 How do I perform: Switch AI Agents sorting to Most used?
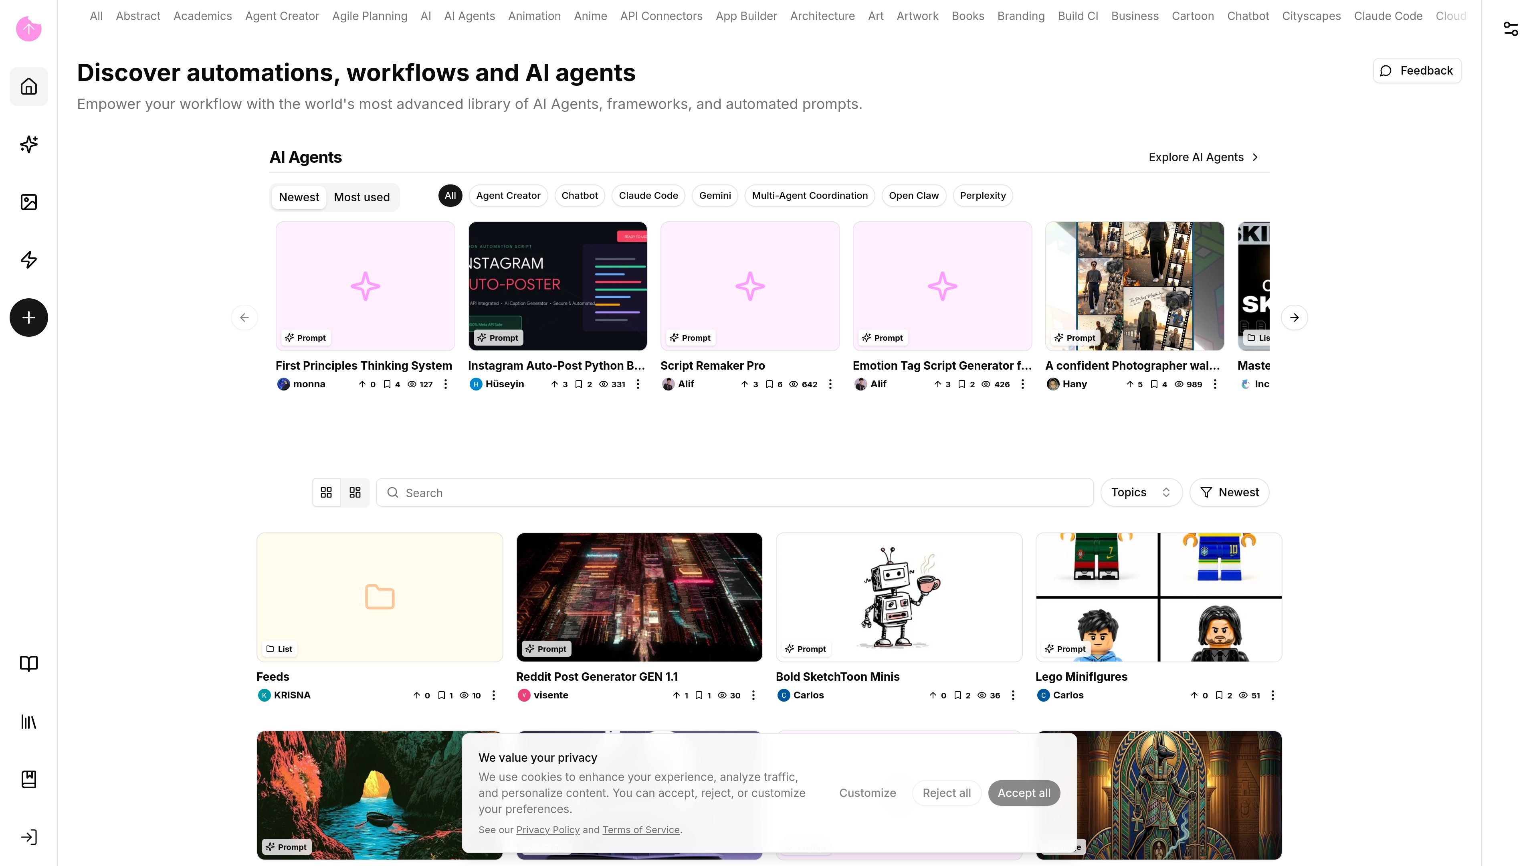(x=362, y=197)
